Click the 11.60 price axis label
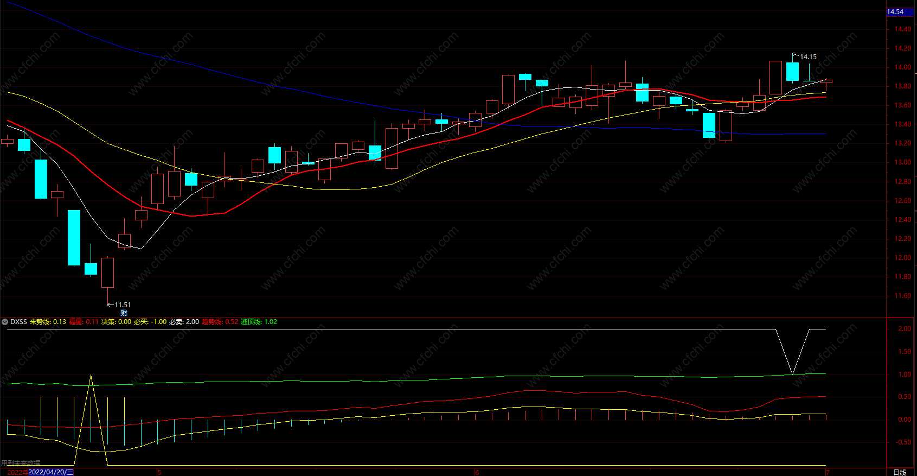Screen dimensions: 917x476 (903, 296)
